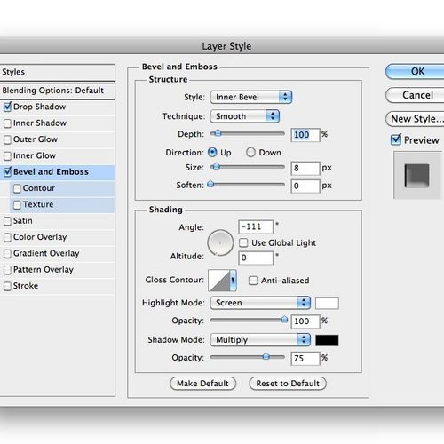Expand the Gloss Contour picker arrow

(234, 280)
